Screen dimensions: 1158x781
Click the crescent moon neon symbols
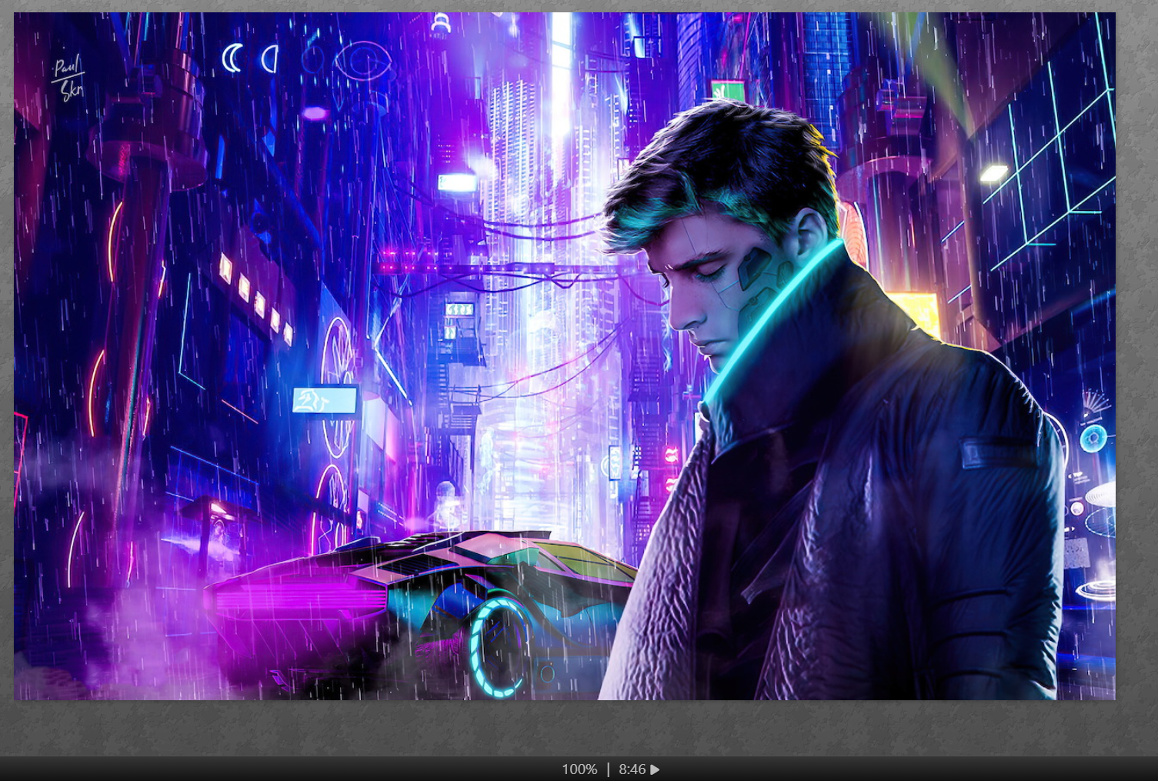coord(249,58)
